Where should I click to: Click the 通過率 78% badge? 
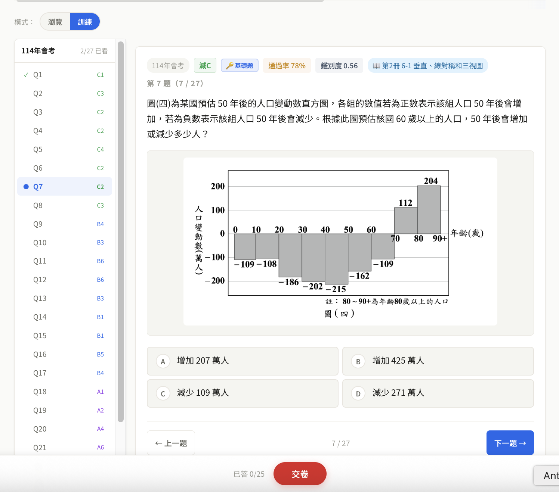[287, 65]
